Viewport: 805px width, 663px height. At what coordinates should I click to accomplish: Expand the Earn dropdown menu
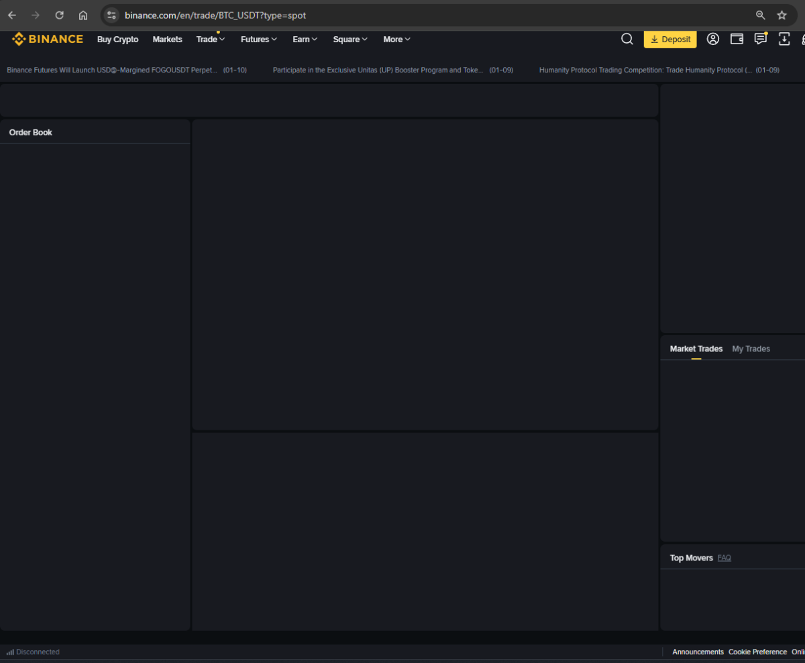tap(305, 40)
